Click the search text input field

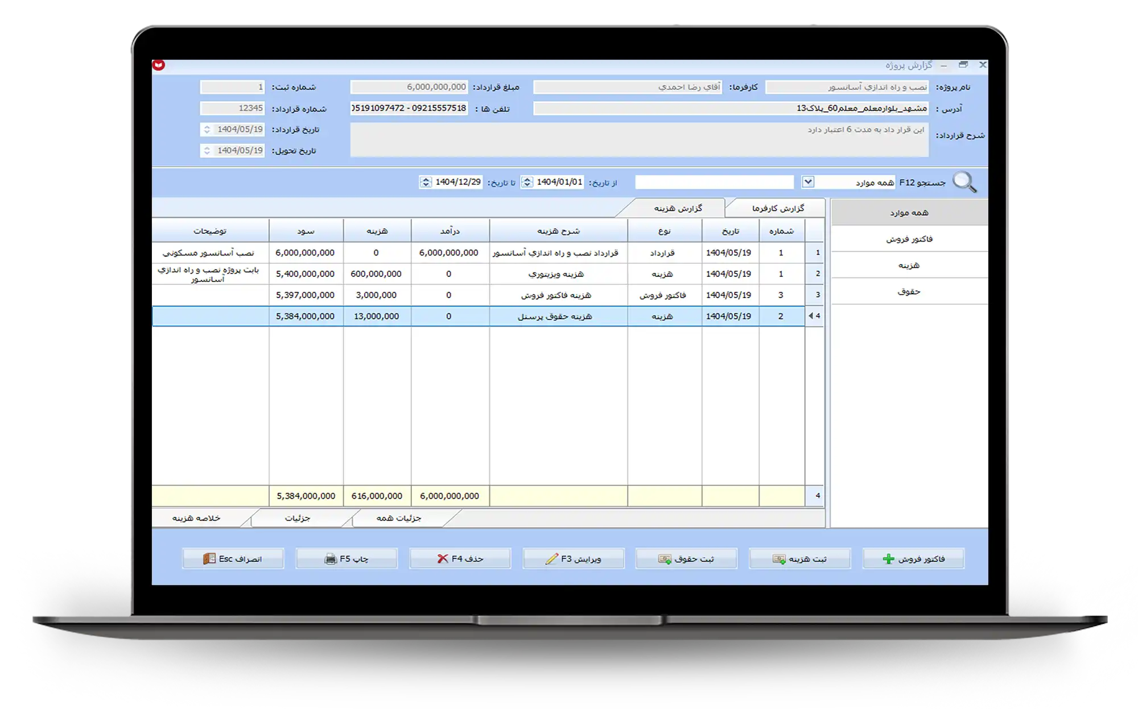(714, 182)
